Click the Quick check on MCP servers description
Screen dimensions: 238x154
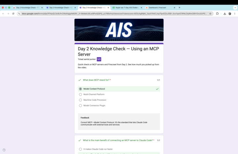[x=118, y=66]
